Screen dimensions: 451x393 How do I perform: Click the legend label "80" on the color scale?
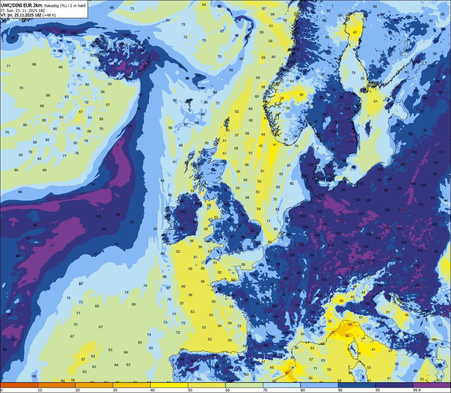(x=303, y=390)
